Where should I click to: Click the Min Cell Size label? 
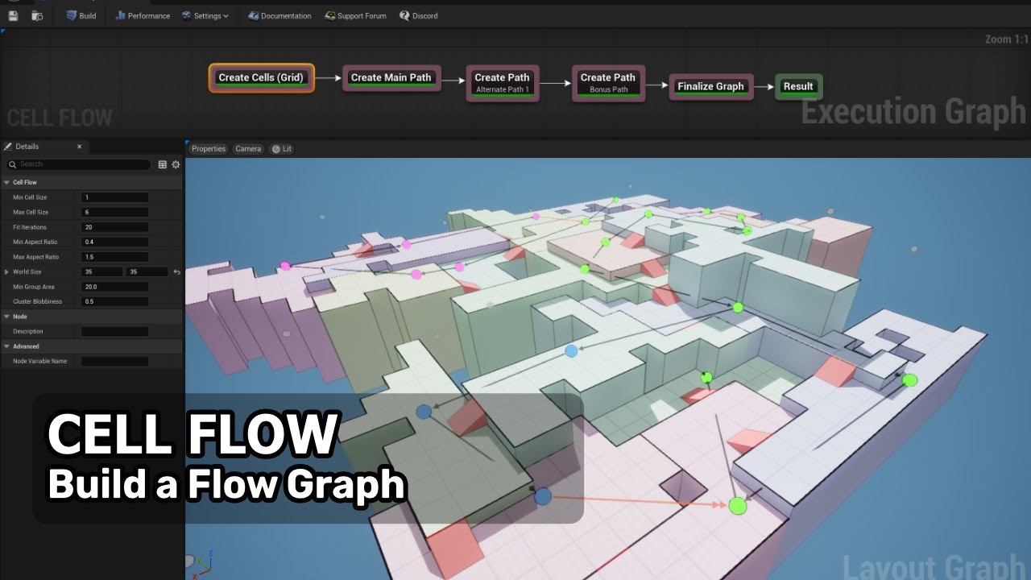[30, 197]
